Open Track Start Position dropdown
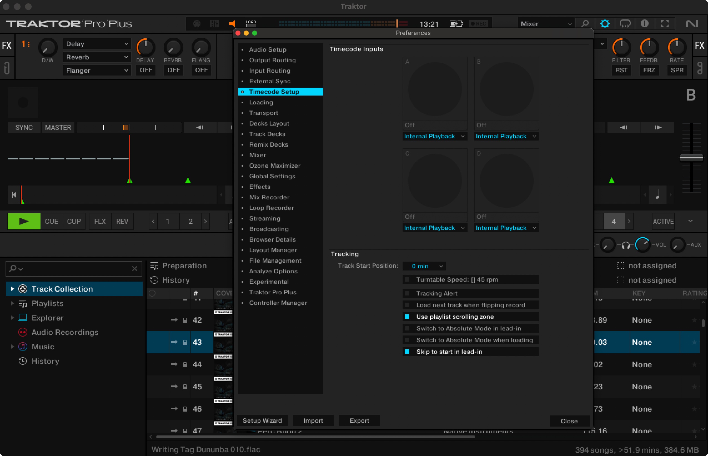The height and width of the screenshot is (456, 708). [x=424, y=266]
